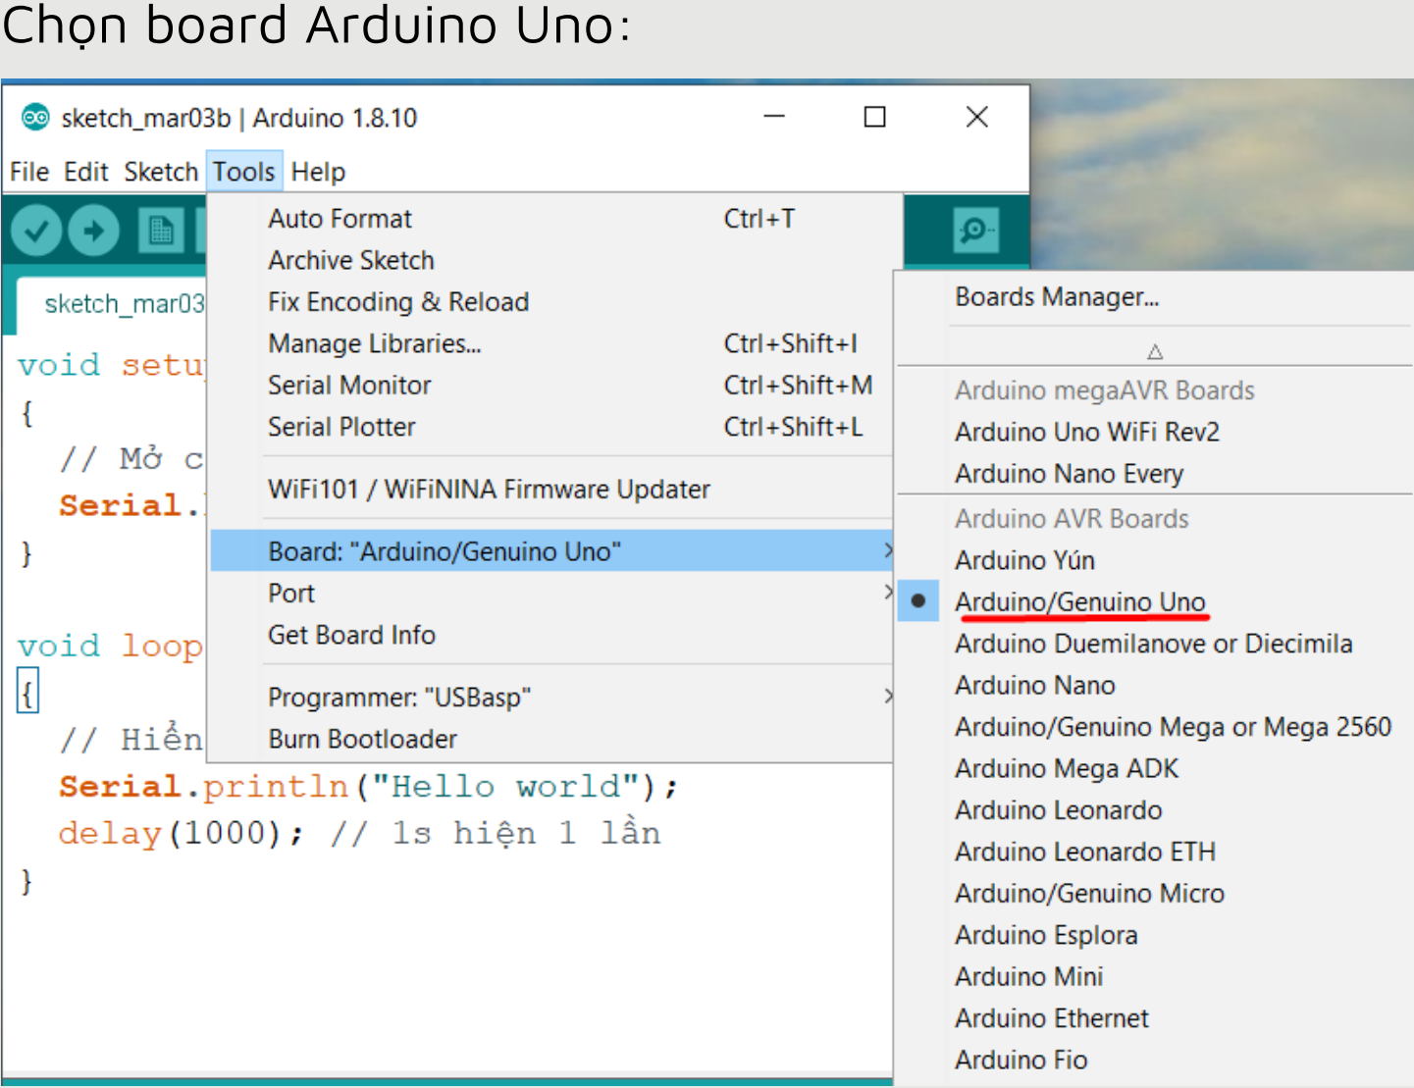Maximize the Arduino window
Image resolution: width=1414 pixels, height=1088 pixels.
coord(874,118)
